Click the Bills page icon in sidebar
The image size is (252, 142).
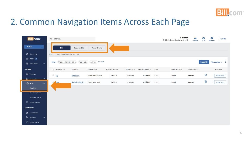(28, 83)
